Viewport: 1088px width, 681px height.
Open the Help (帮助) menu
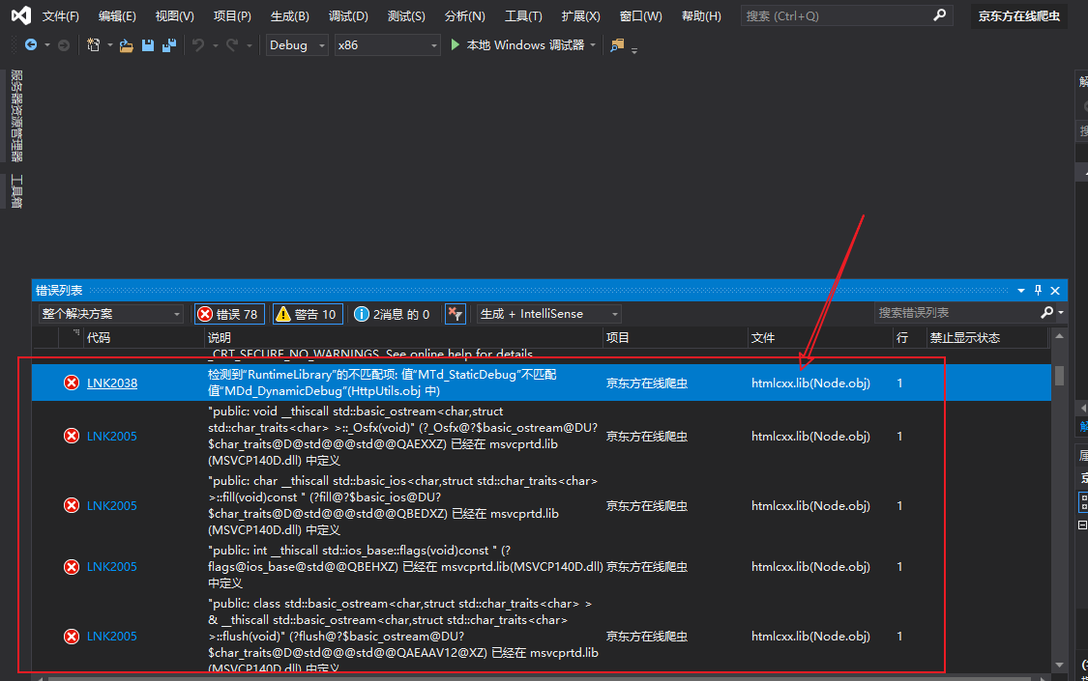701,15
